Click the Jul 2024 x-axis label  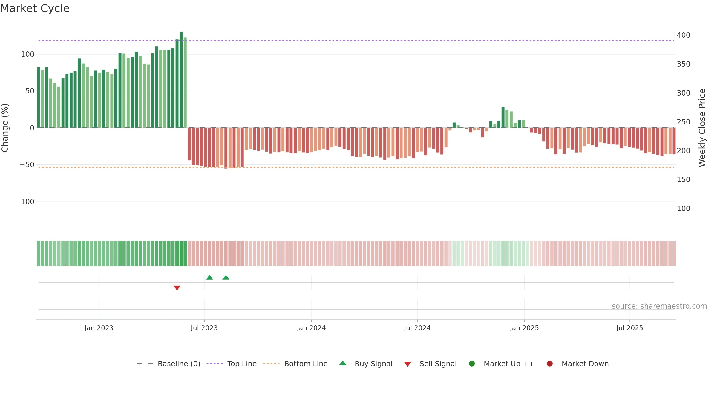click(417, 328)
